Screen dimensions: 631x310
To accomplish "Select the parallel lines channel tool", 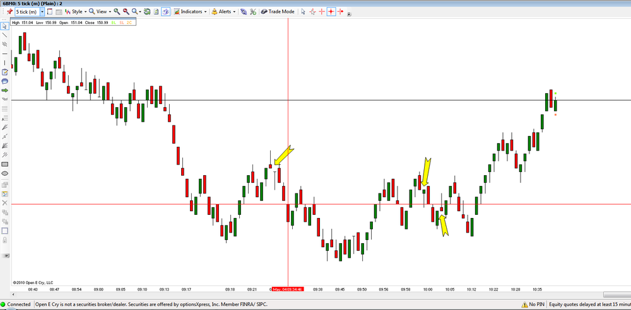I will pyautogui.click(x=5, y=44).
